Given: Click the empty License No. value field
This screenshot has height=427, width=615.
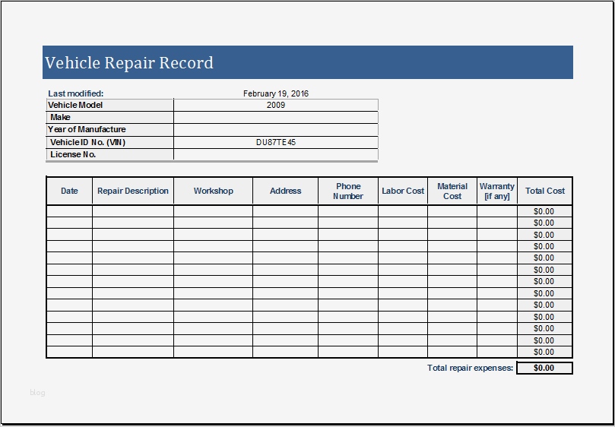Looking at the screenshot, I should pos(276,154).
